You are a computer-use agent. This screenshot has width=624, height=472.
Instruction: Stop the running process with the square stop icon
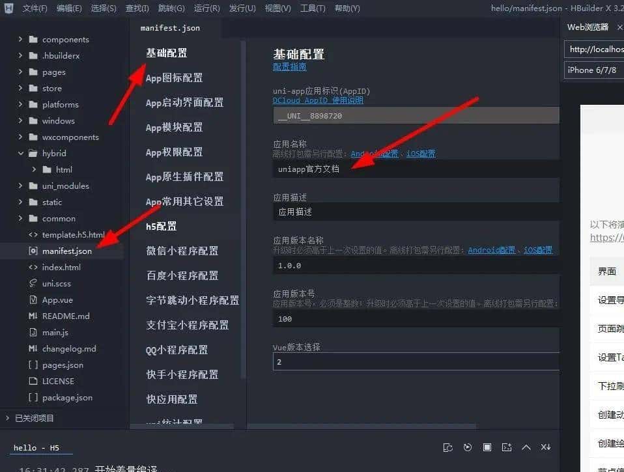[x=487, y=447]
